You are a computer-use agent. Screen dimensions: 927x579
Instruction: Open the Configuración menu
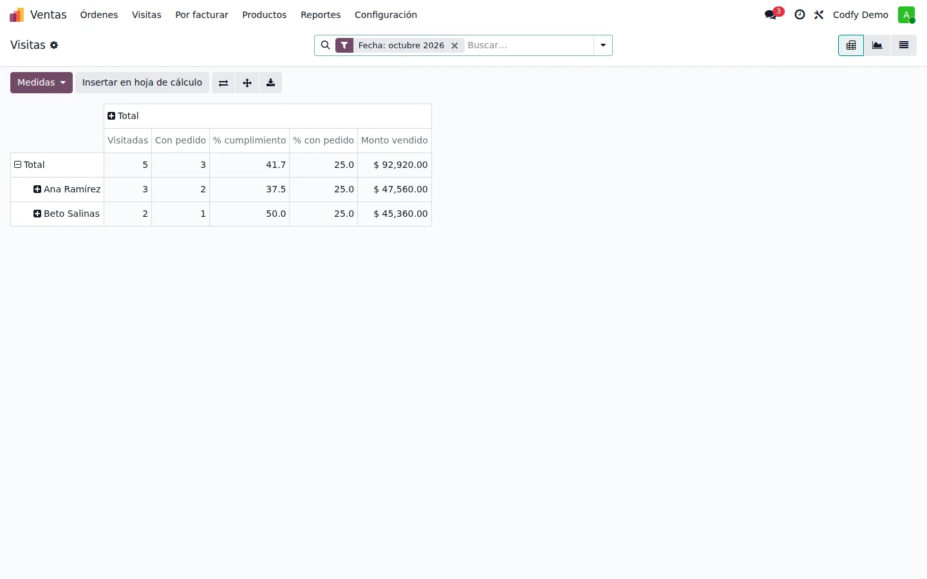click(386, 15)
